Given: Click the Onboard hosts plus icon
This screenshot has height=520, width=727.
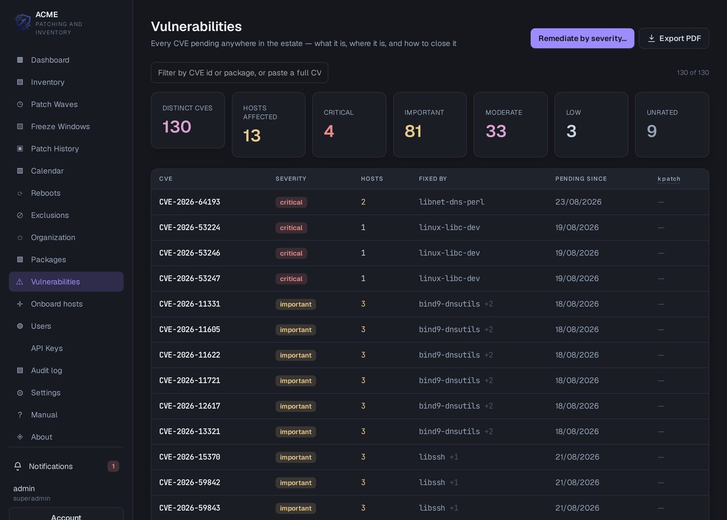Looking at the screenshot, I should pos(20,304).
